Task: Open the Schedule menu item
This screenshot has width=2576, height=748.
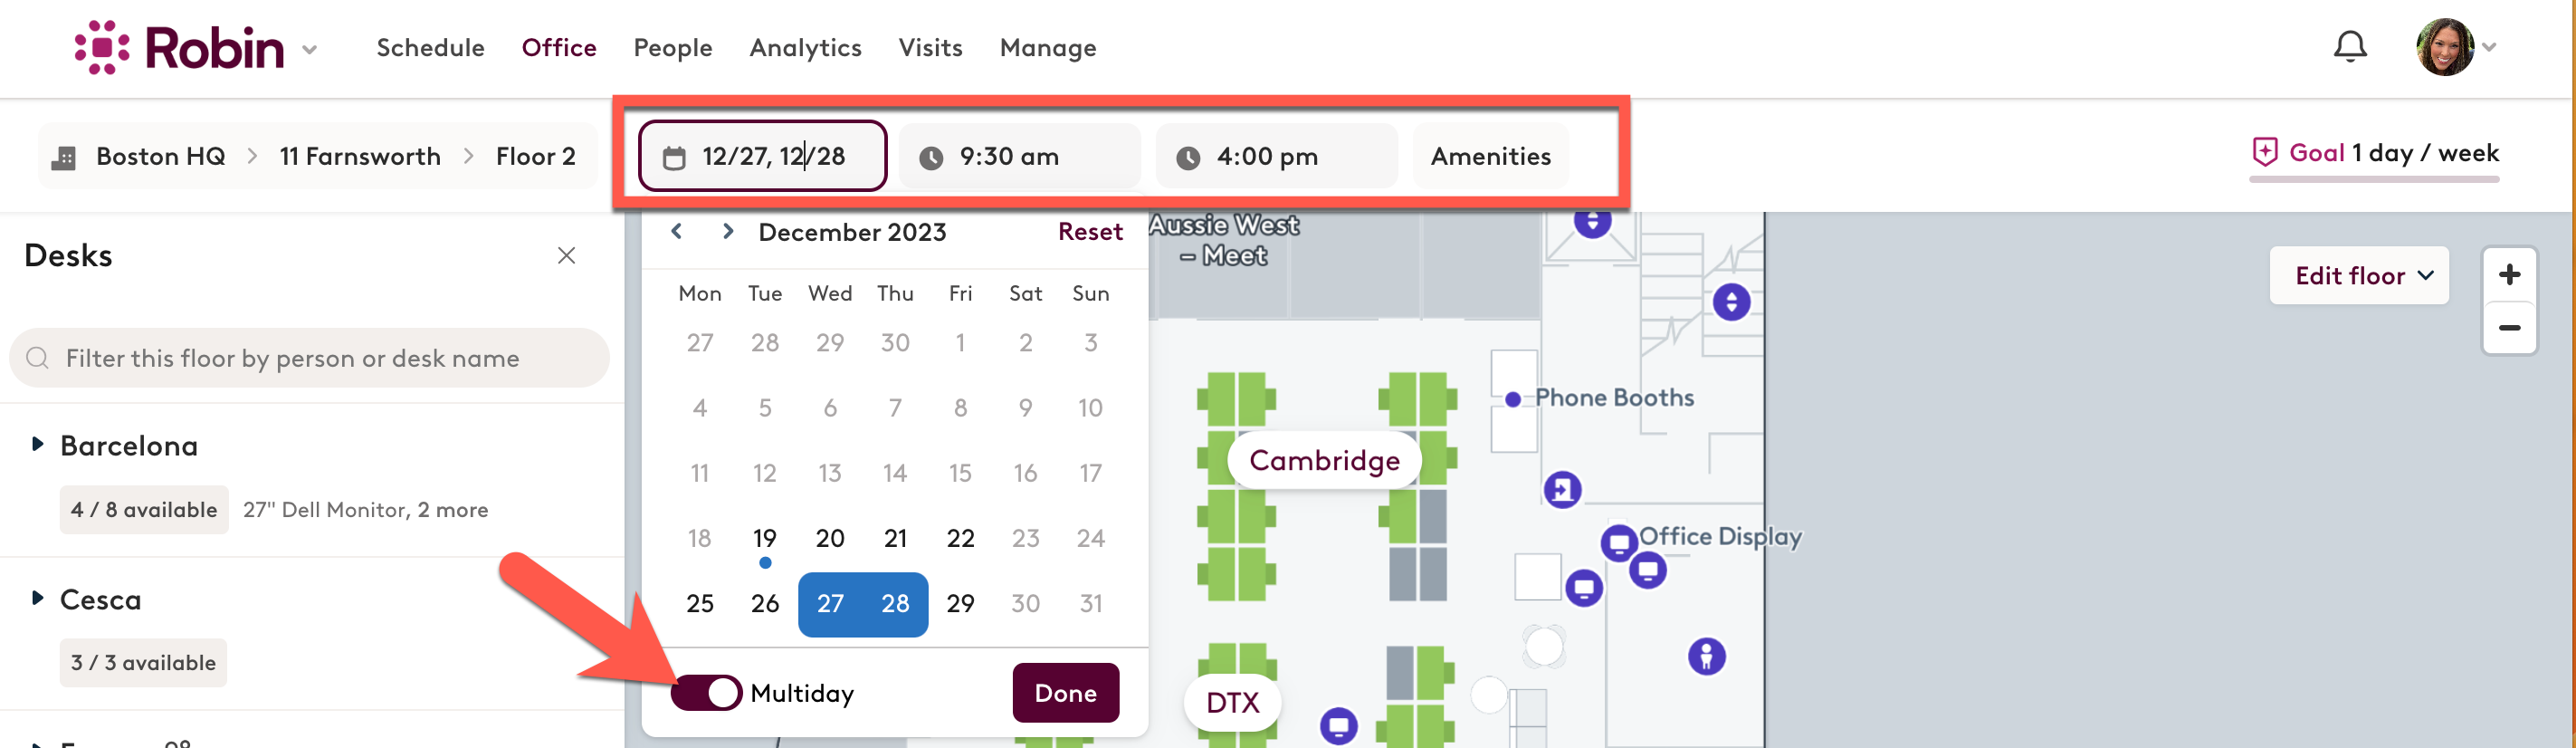Action: click(430, 47)
